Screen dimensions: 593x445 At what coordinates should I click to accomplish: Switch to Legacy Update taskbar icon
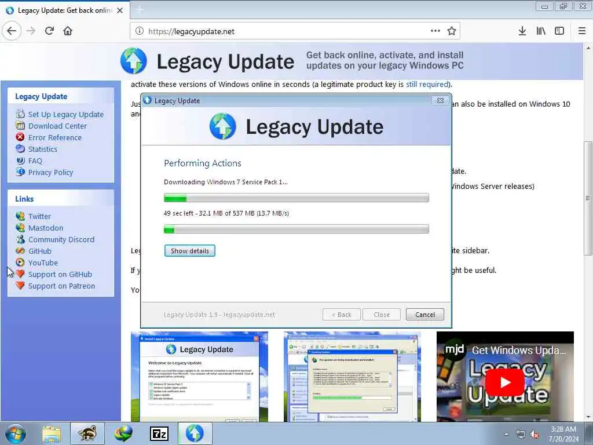(x=195, y=433)
